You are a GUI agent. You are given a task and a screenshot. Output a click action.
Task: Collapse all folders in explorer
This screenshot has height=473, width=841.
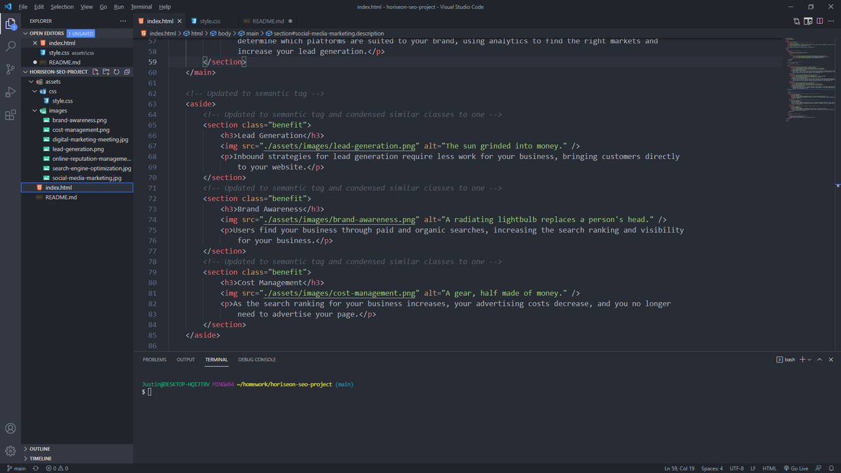tap(127, 72)
